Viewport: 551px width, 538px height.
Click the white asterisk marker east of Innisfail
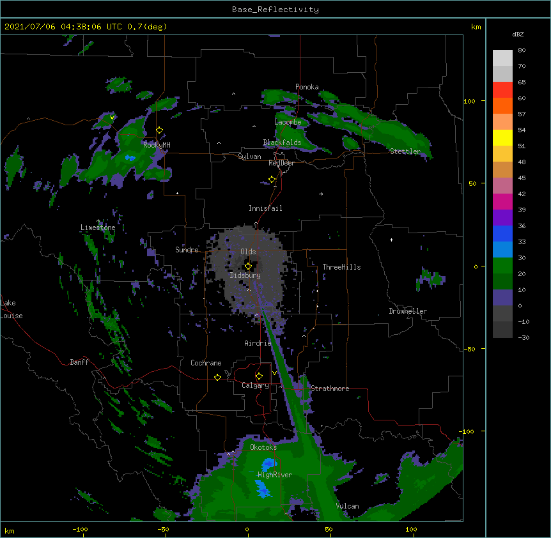pos(321,194)
